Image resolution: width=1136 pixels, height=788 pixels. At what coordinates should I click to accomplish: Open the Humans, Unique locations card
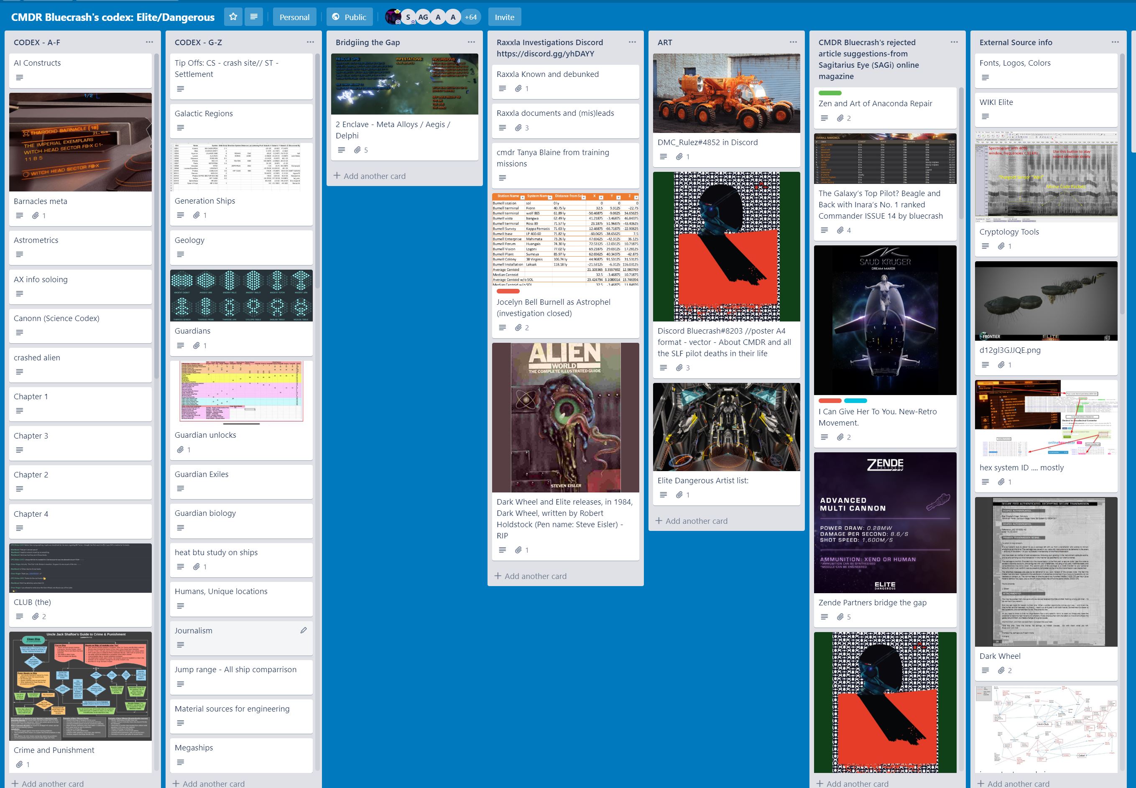241,599
